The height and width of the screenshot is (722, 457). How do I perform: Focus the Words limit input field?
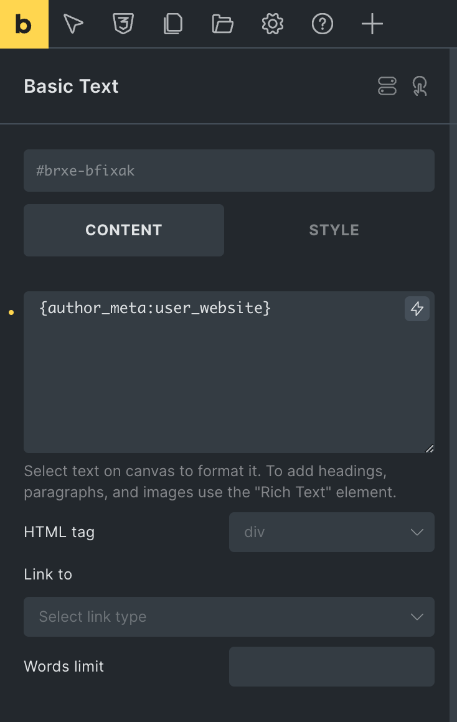point(332,667)
